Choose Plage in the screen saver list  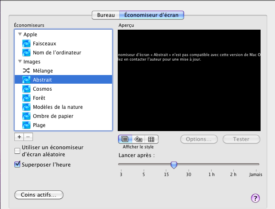point(39,125)
